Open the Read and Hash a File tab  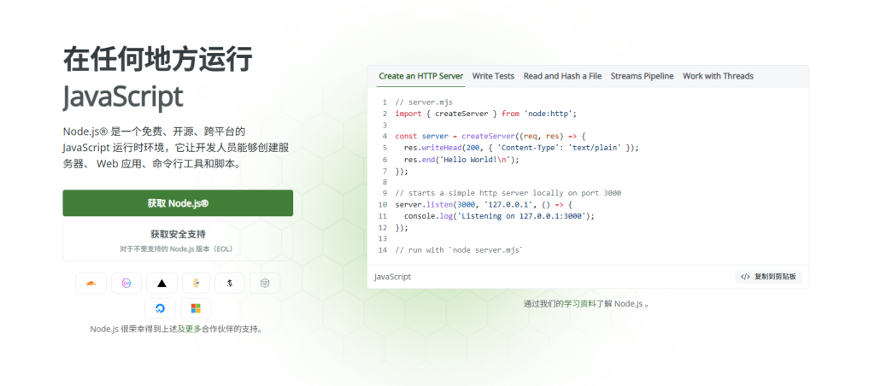(x=562, y=76)
